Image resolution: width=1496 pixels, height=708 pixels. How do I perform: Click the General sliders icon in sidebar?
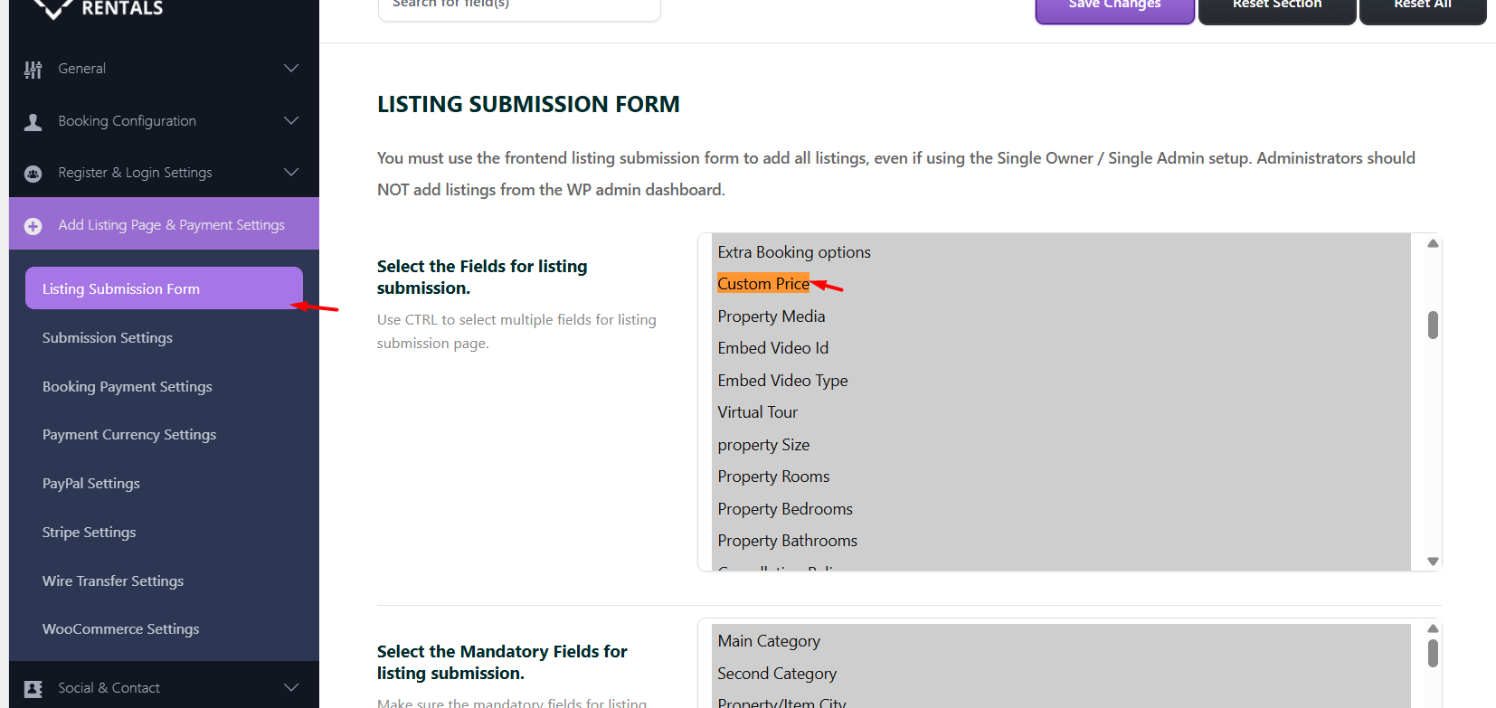coord(33,70)
